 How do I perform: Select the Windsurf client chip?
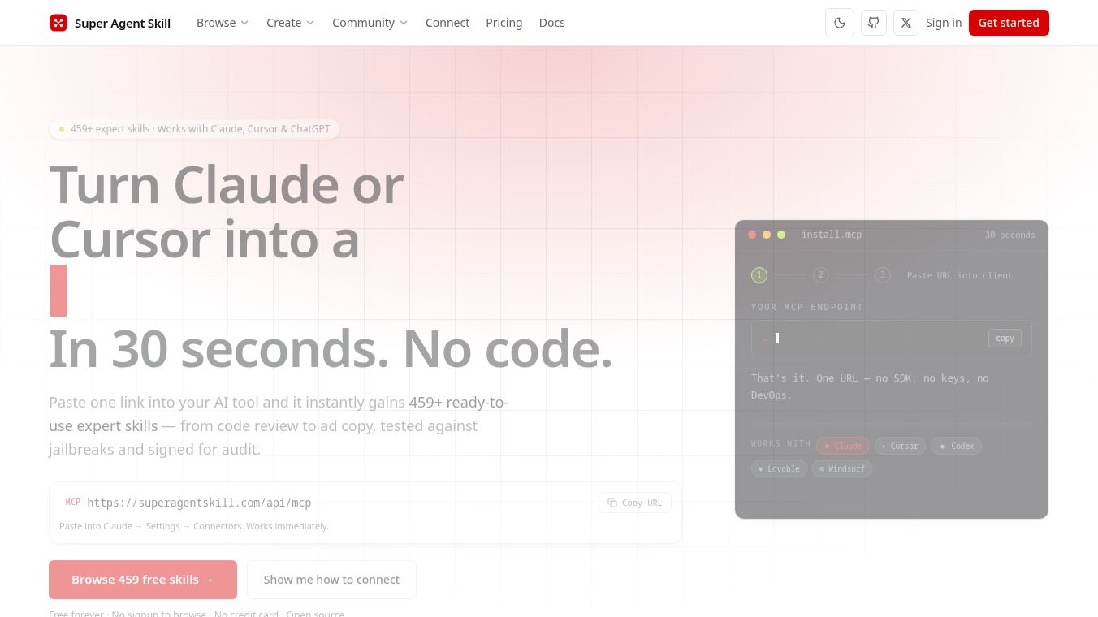(842, 468)
